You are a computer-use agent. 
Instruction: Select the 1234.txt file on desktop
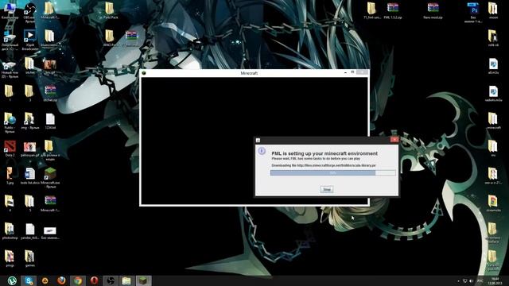click(50, 121)
